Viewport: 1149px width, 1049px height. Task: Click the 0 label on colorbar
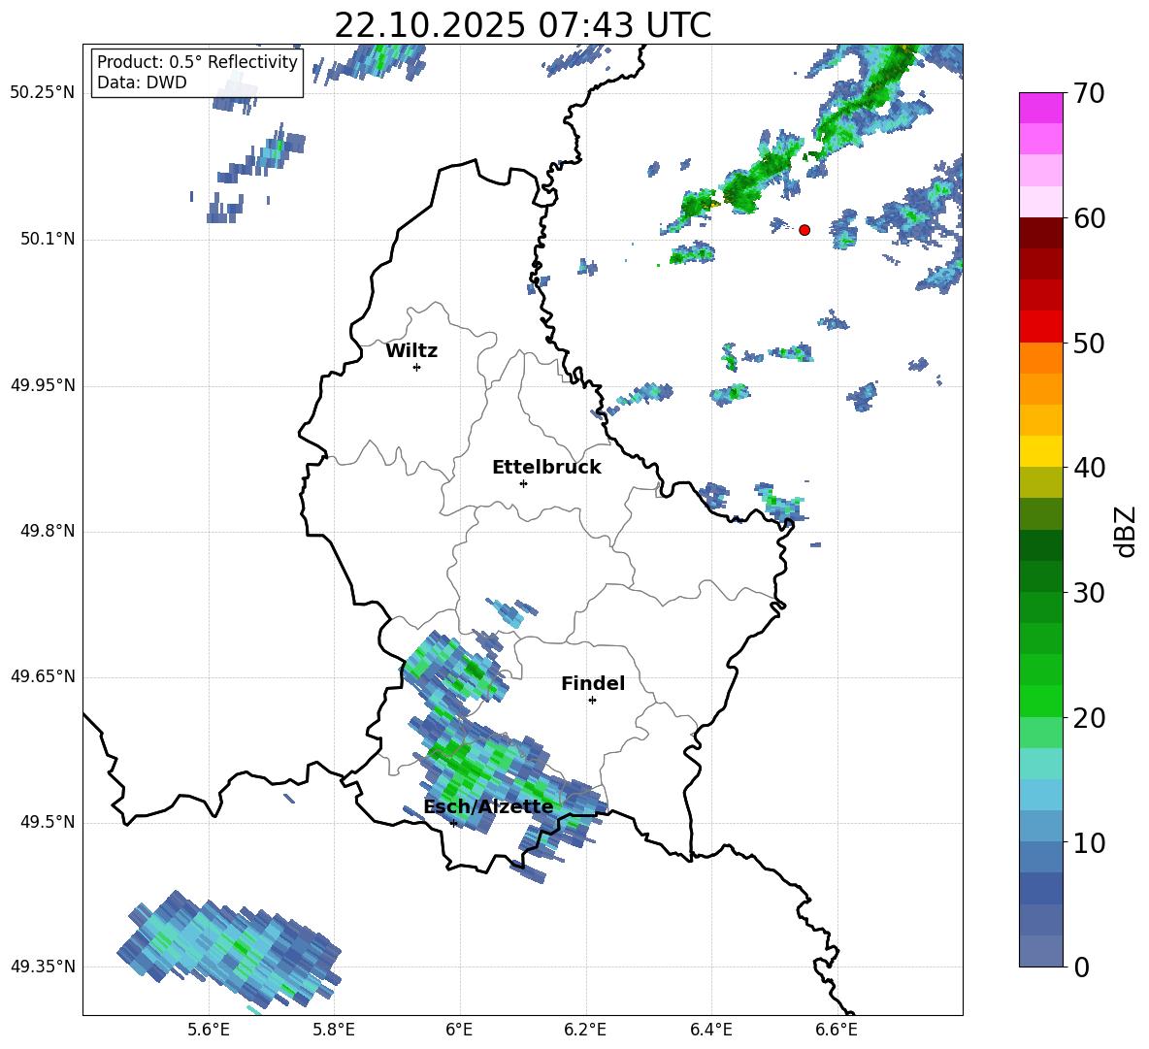coord(1081,967)
